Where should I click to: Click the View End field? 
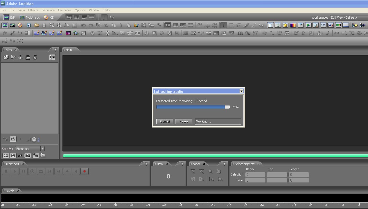click(x=277, y=180)
